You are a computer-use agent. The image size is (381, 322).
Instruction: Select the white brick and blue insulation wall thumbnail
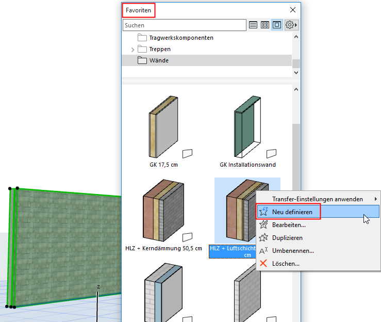coord(163,293)
